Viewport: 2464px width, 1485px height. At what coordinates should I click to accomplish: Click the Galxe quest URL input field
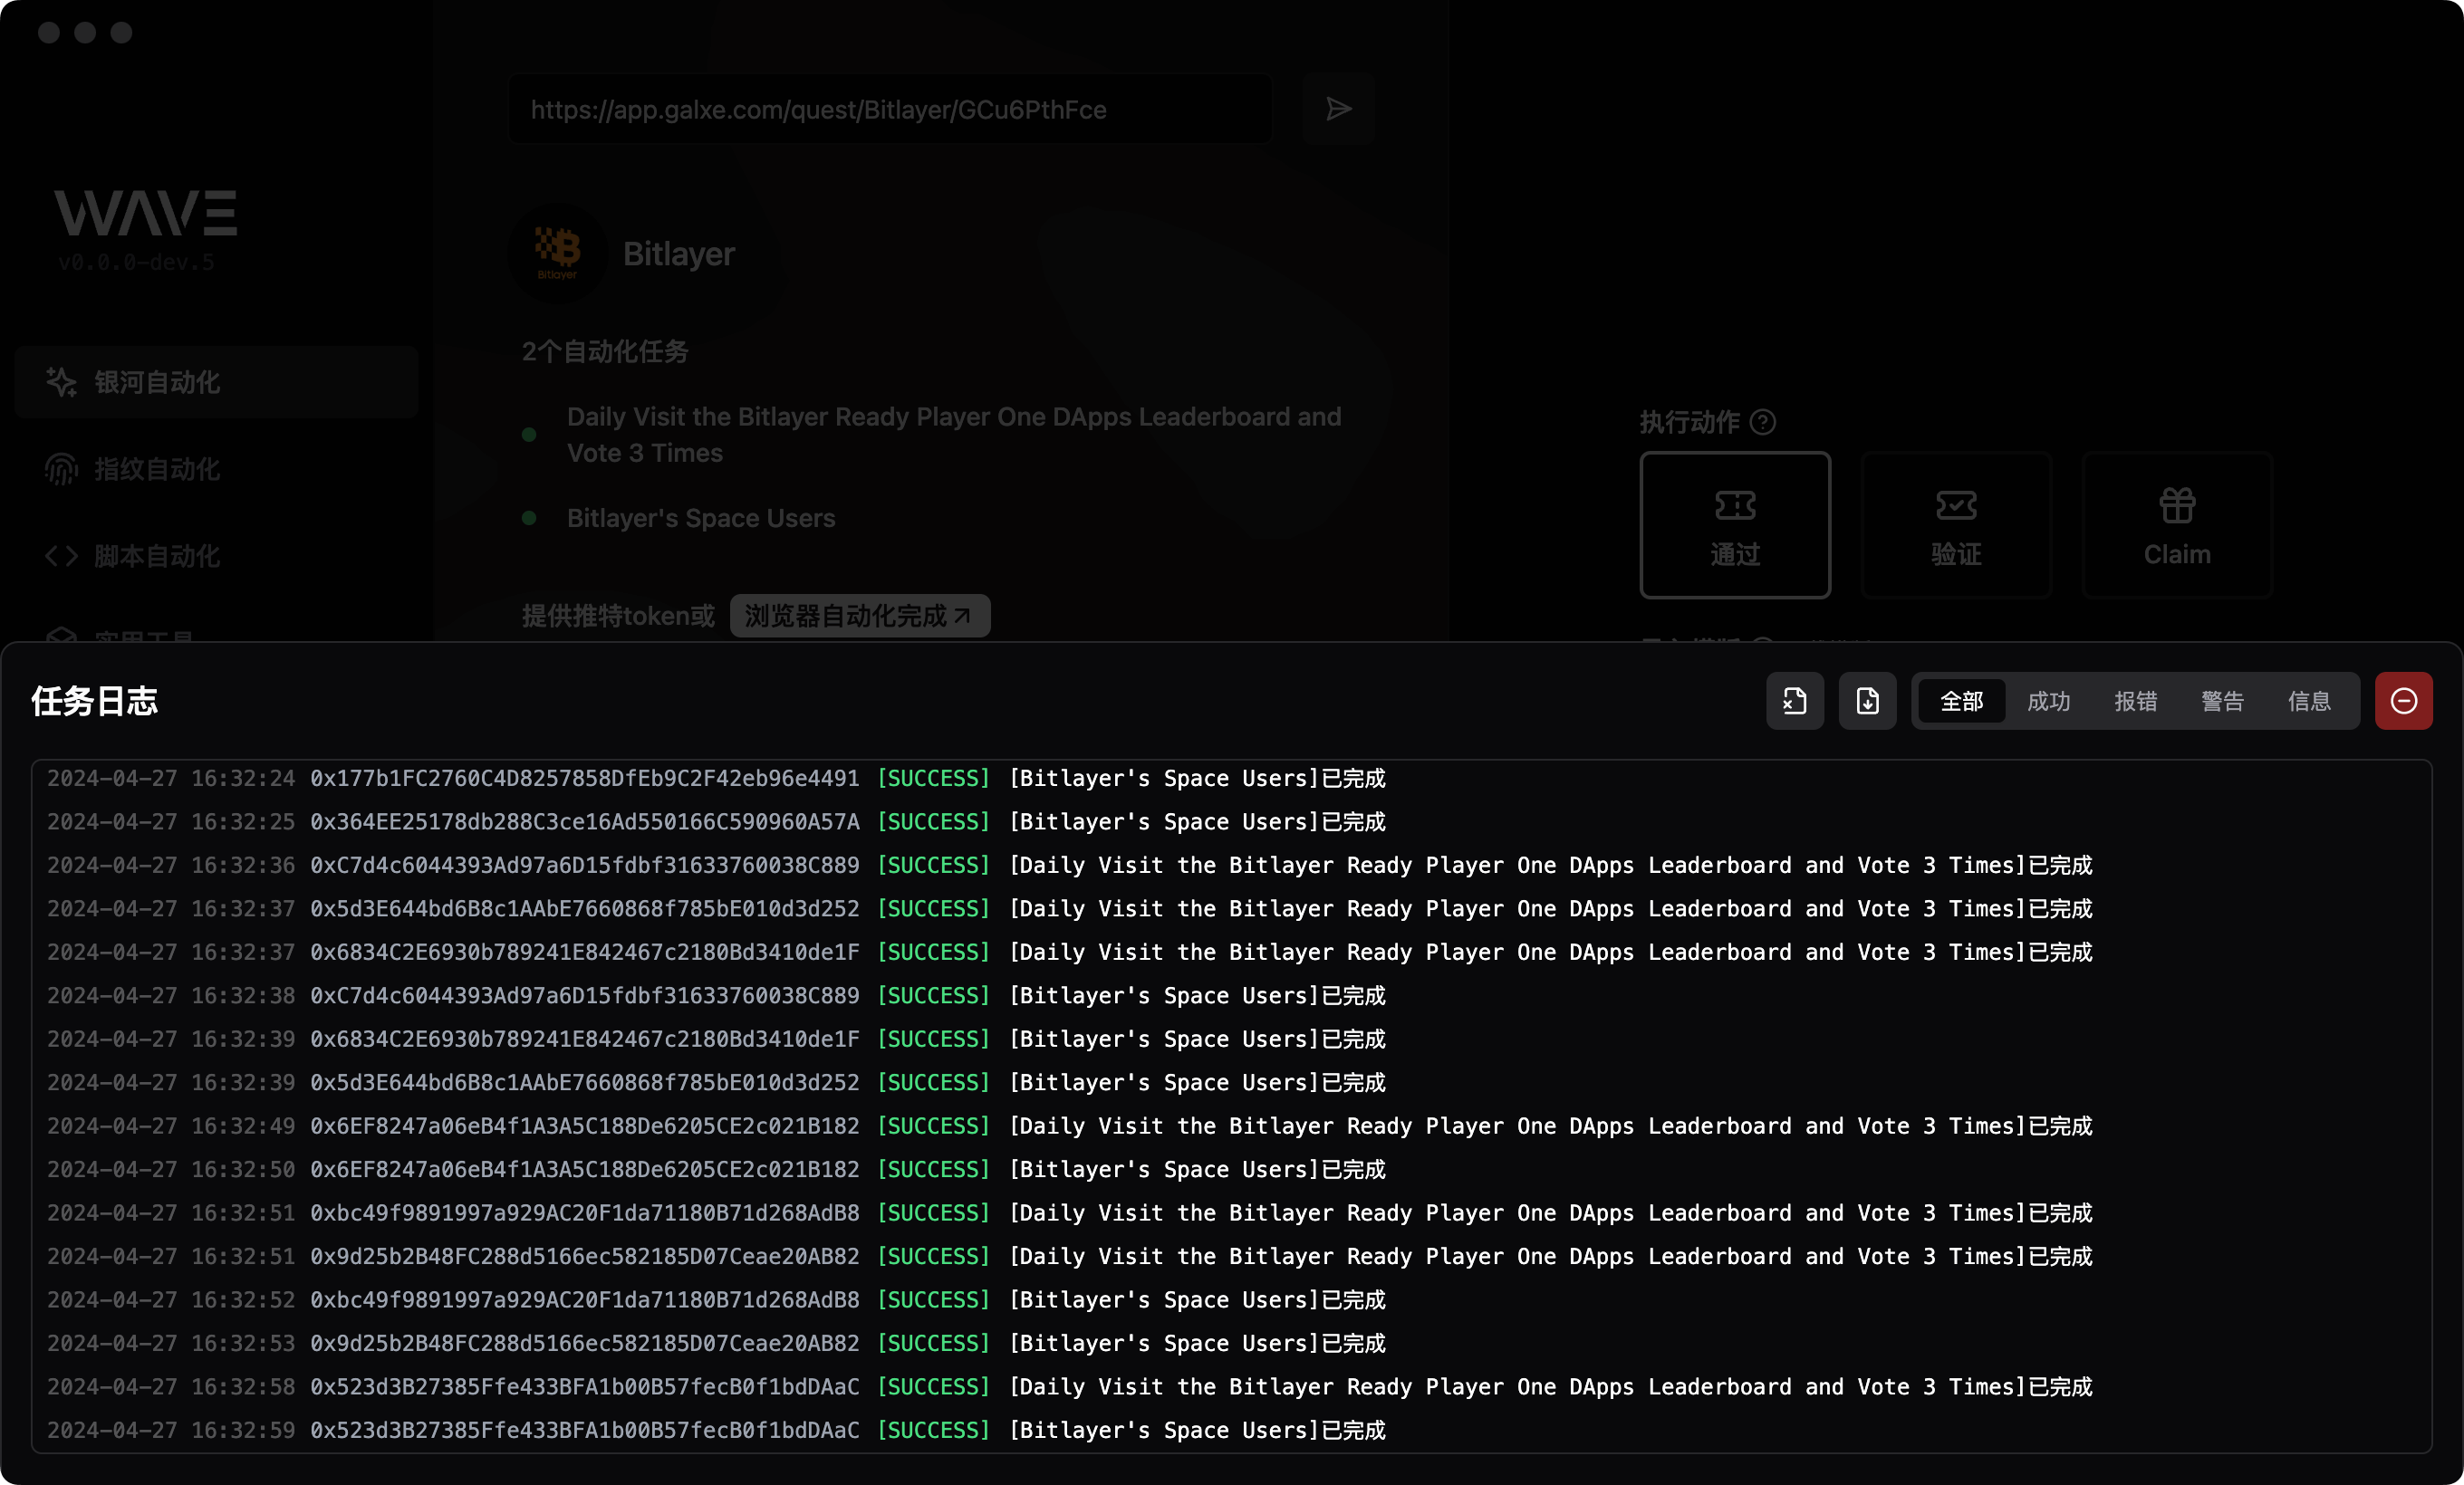[890, 109]
